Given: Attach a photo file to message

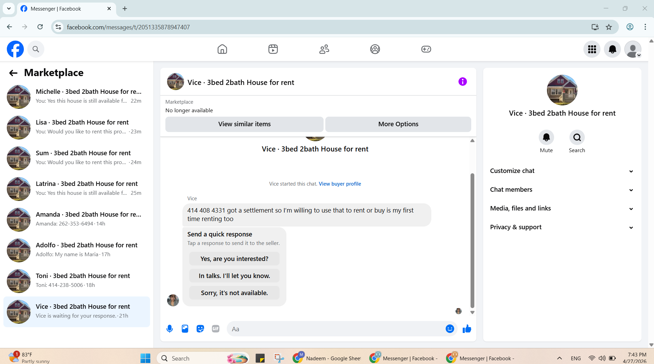Looking at the screenshot, I should pyautogui.click(x=185, y=329).
